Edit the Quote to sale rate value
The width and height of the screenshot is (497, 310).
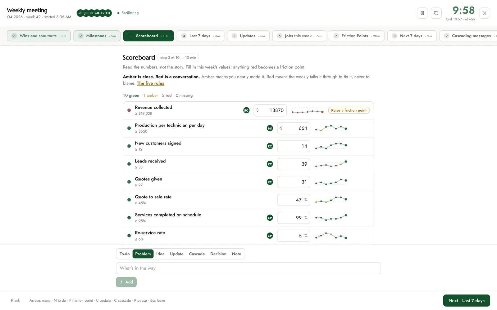[294, 200]
